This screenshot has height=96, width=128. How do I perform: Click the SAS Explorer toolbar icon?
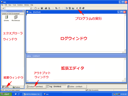point(73,8)
